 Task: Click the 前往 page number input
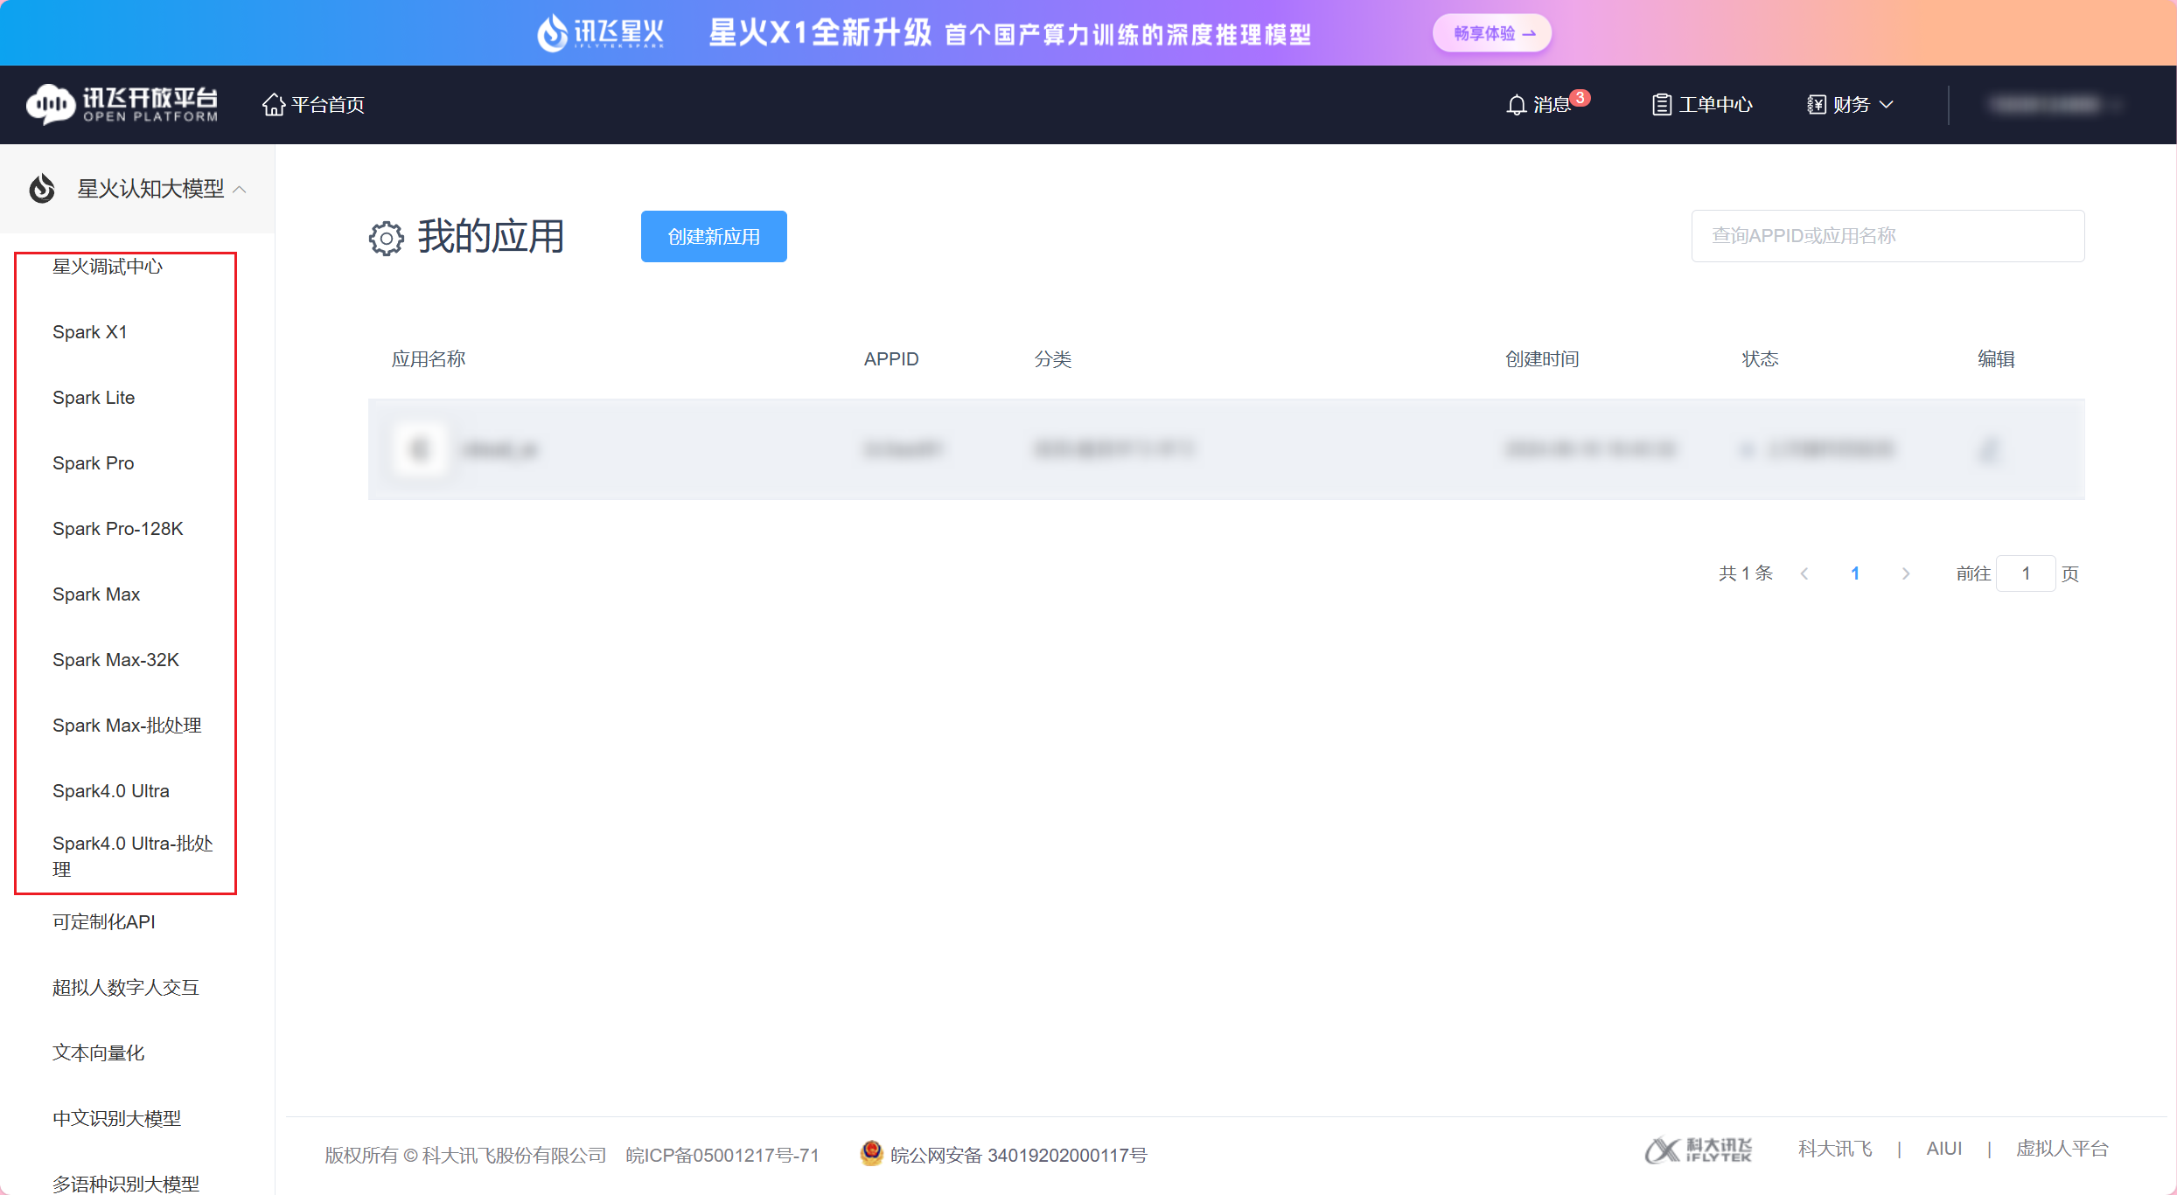click(2025, 573)
